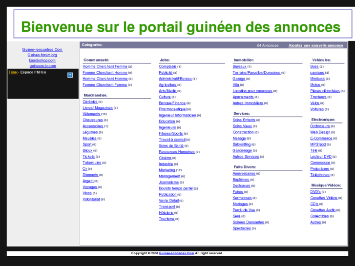Open the Tourisme jobs category
Viewport: 355px width, 266px height.
point(167,219)
